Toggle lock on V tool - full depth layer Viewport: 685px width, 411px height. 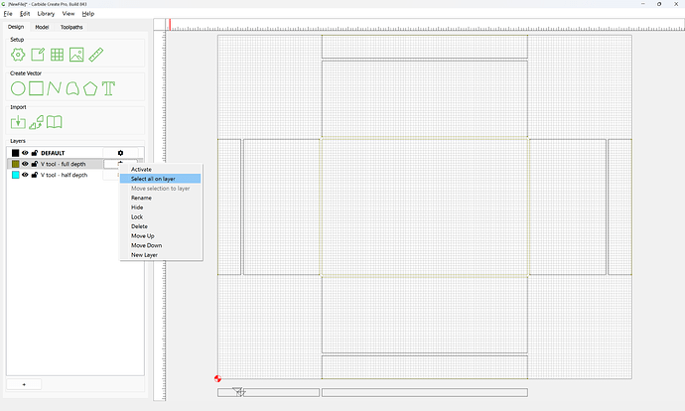34,164
